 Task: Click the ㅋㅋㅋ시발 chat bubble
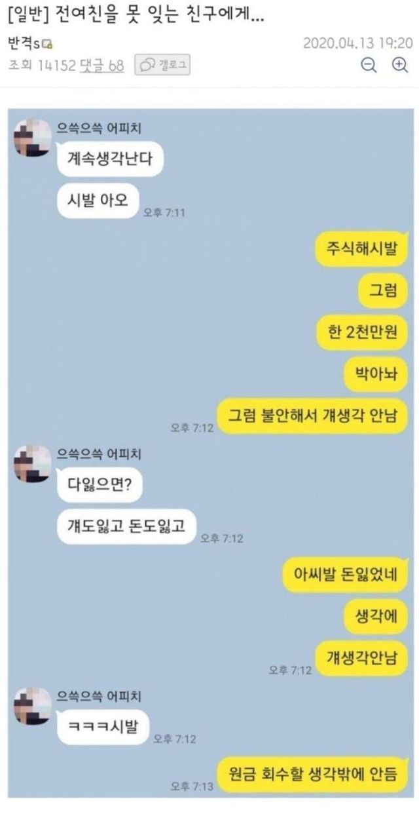pos(103,726)
